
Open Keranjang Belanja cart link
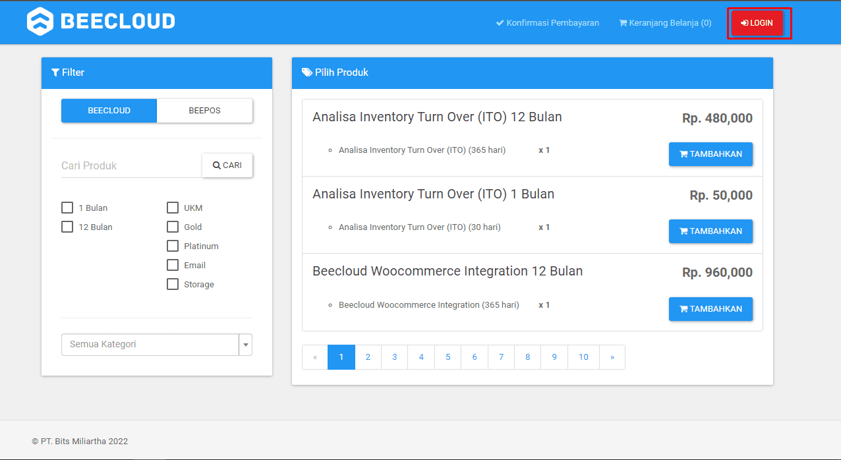(665, 23)
